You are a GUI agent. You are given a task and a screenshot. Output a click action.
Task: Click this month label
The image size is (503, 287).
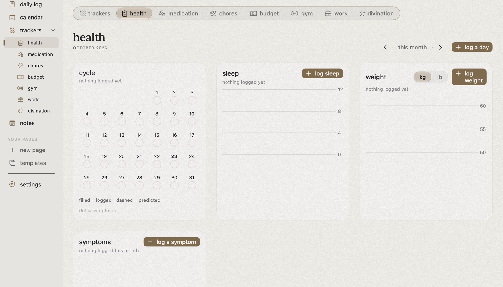(x=412, y=47)
